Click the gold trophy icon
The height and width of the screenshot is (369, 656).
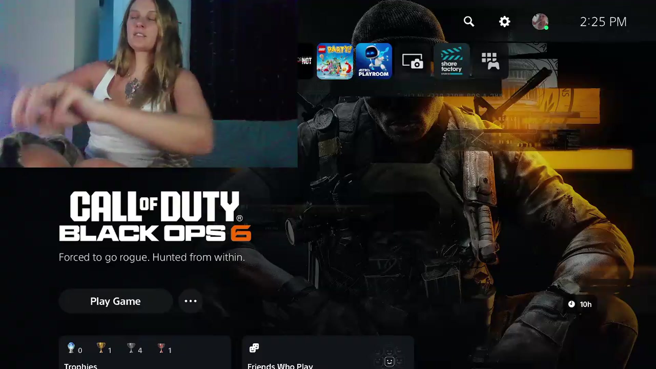tap(101, 348)
